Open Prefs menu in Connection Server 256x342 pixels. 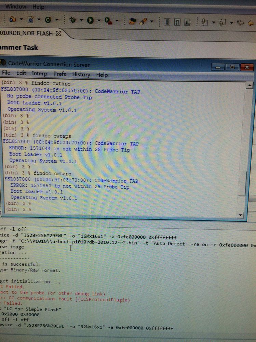[x=60, y=74]
